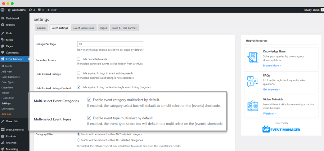Click the Dashboard gauge icon

[x=3, y=18]
